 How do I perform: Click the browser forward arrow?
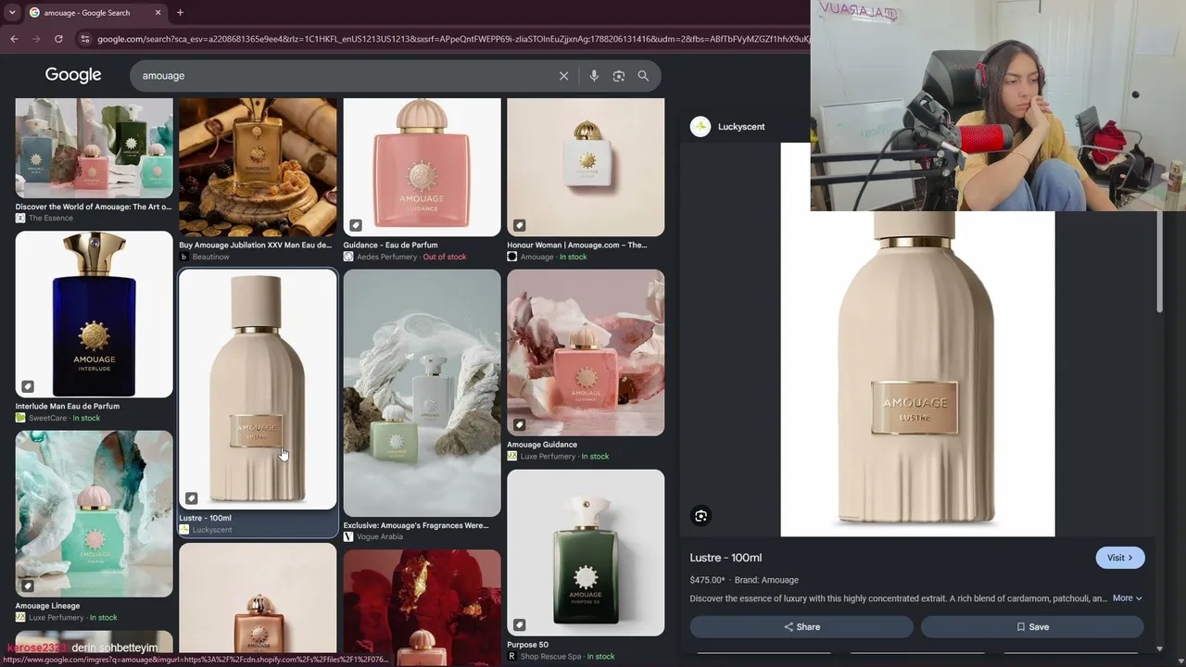coord(36,39)
